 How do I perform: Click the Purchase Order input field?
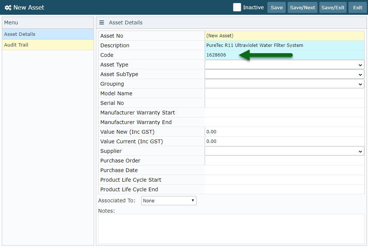(x=284, y=161)
